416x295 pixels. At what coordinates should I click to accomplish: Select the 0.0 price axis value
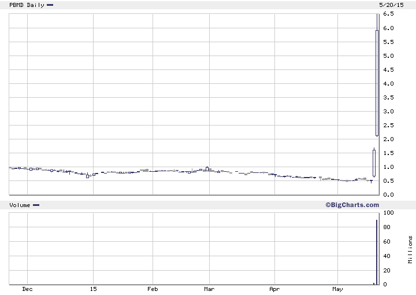tap(388, 194)
